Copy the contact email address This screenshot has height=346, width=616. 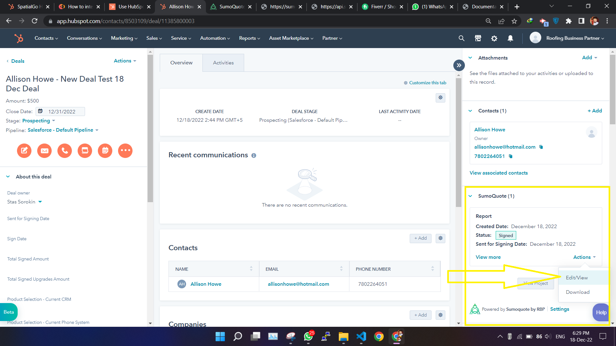(541, 147)
